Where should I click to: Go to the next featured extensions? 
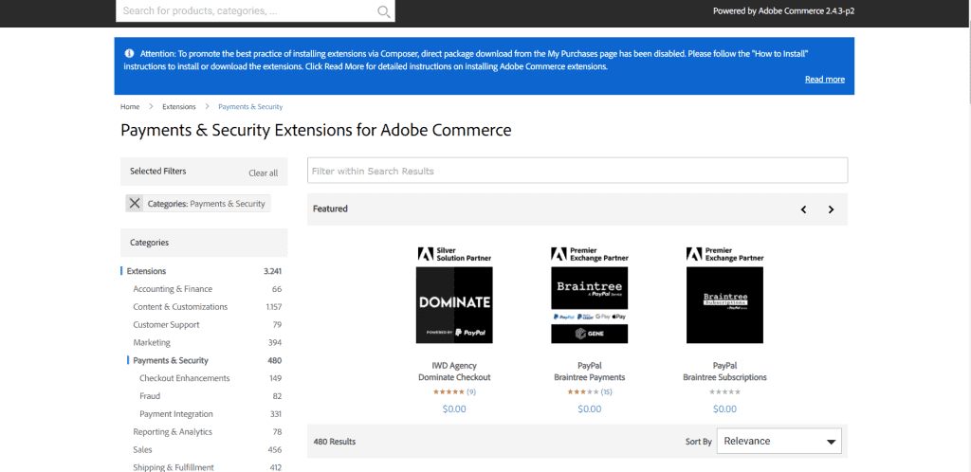pyautogui.click(x=831, y=209)
